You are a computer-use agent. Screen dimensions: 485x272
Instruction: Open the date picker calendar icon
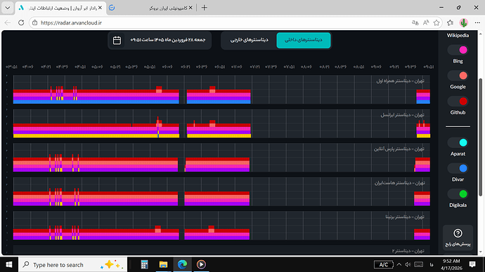click(117, 41)
